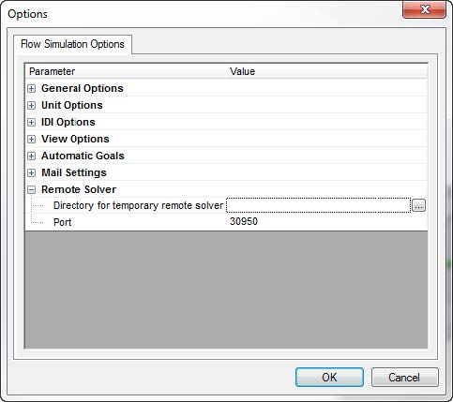
Task: Select the Mail Settings label
Action: tap(74, 172)
